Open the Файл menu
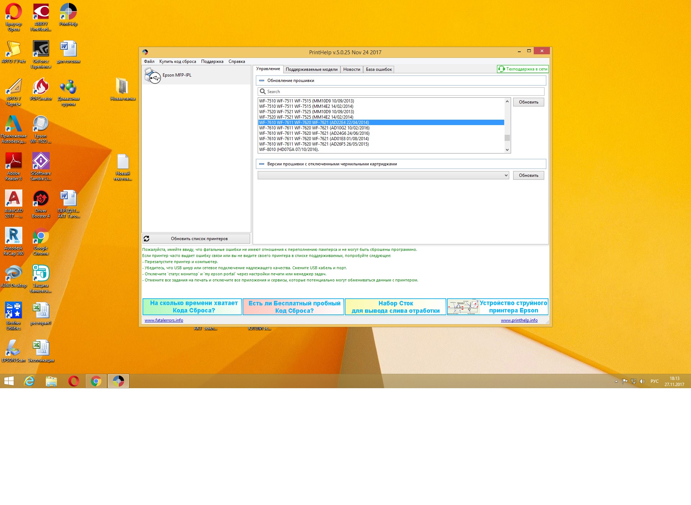The image size is (691, 505). point(149,61)
